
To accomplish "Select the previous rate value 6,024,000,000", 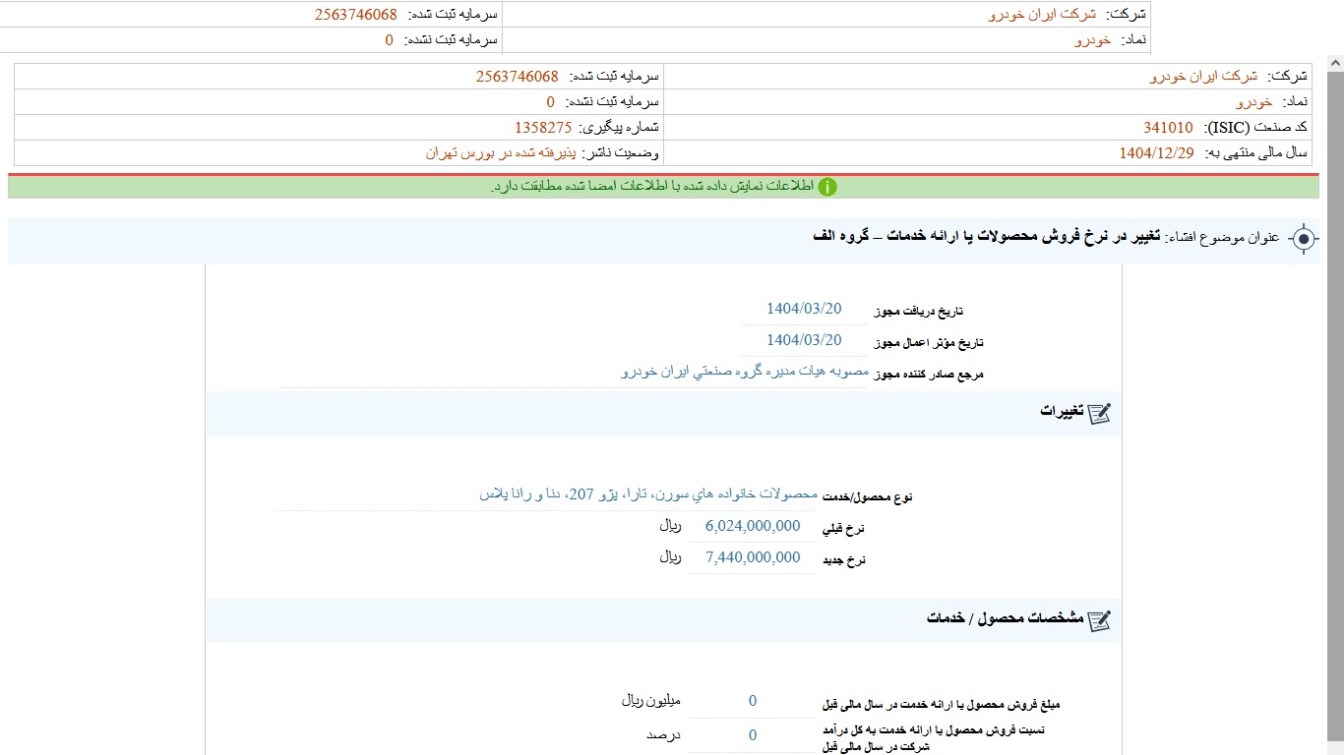I will point(753,526).
